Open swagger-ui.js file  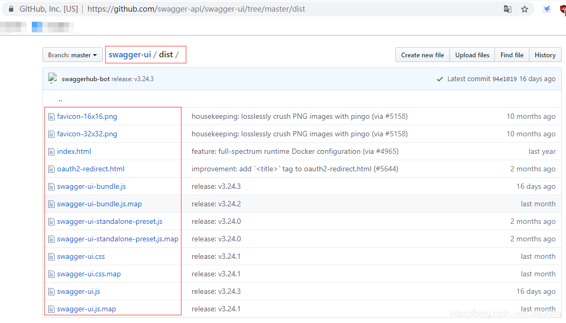click(x=78, y=291)
